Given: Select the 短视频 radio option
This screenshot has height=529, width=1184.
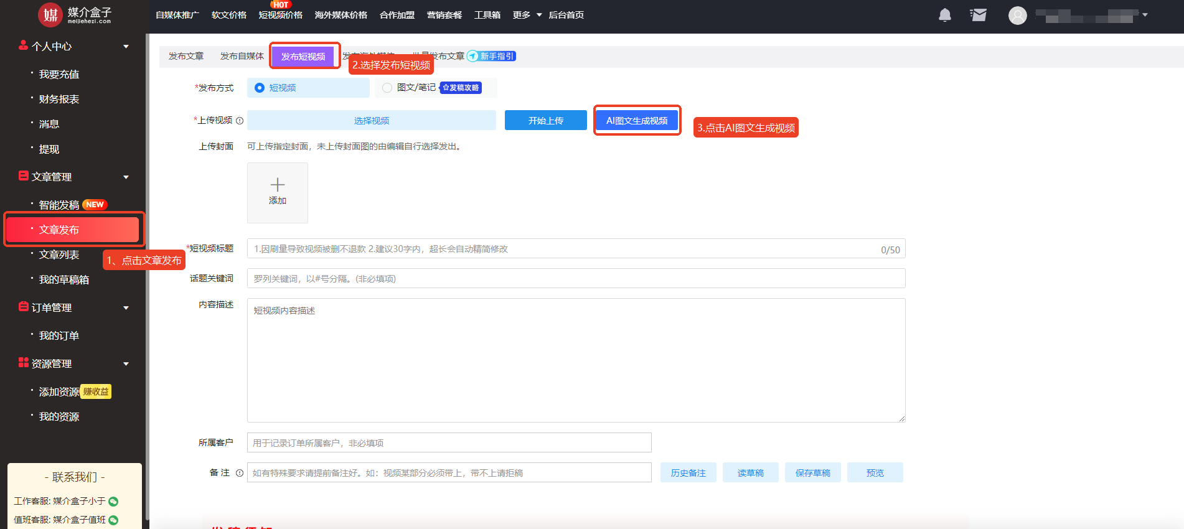Looking at the screenshot, I should (x=260, y=88).
